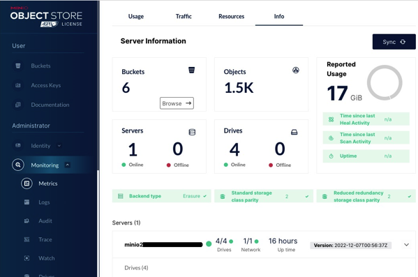Switch to the Traffic tab

(x=184, y=17)
